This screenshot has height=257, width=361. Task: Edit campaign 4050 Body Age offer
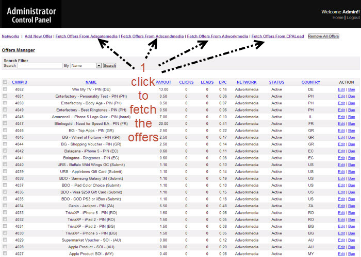(341, 103)
